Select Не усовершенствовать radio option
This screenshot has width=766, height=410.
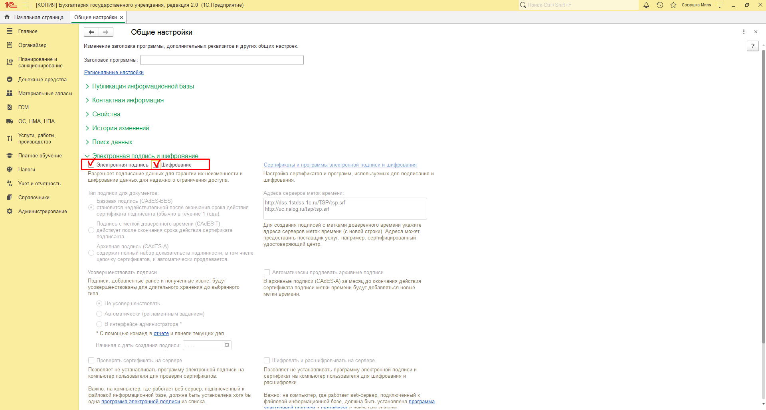[99, 303]
